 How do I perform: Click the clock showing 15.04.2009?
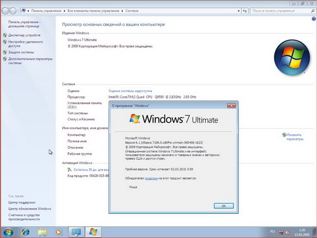click(302, 232)
